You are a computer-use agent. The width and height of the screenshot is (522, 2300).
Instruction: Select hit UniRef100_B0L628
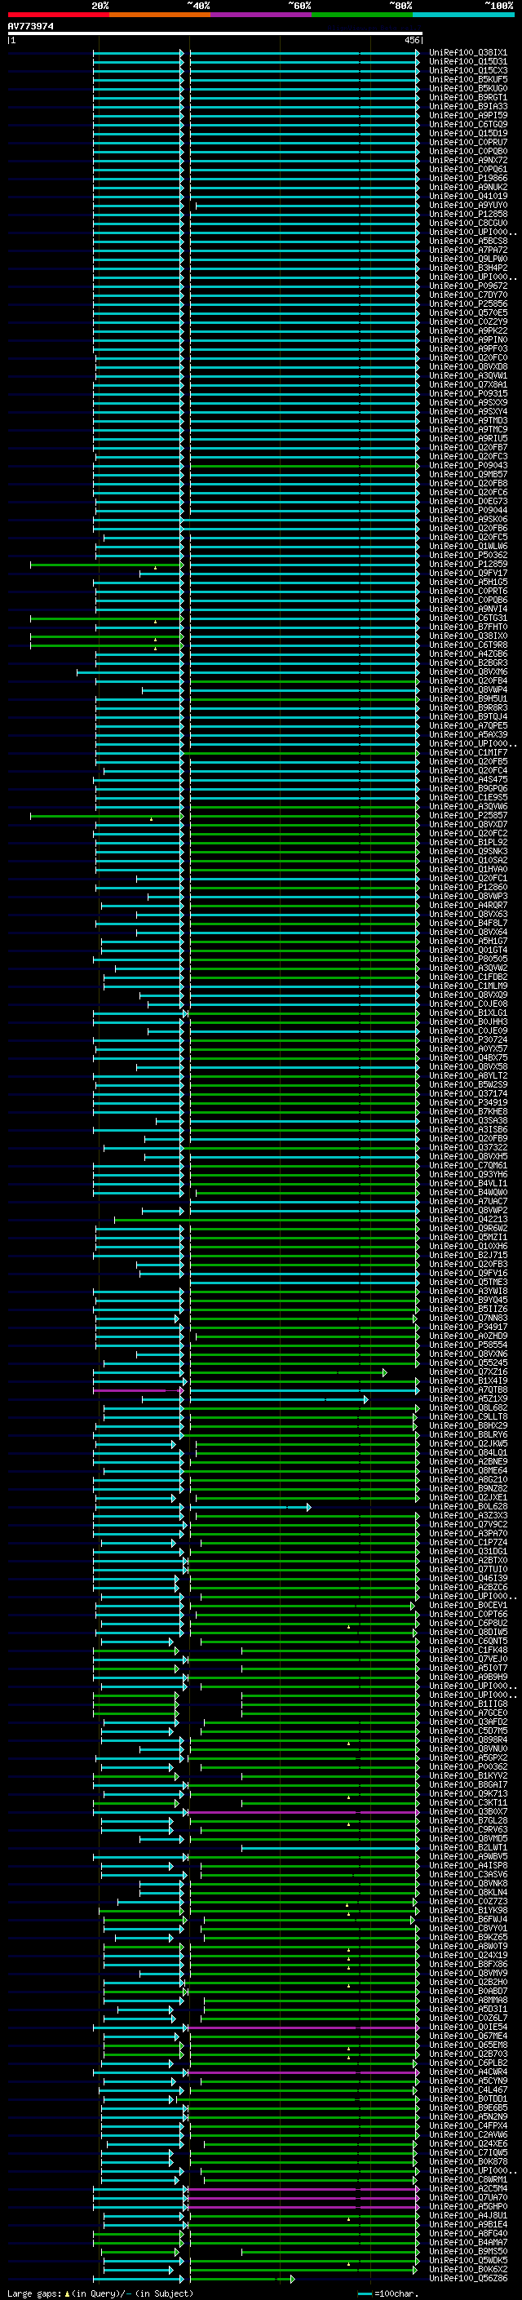467,1506
